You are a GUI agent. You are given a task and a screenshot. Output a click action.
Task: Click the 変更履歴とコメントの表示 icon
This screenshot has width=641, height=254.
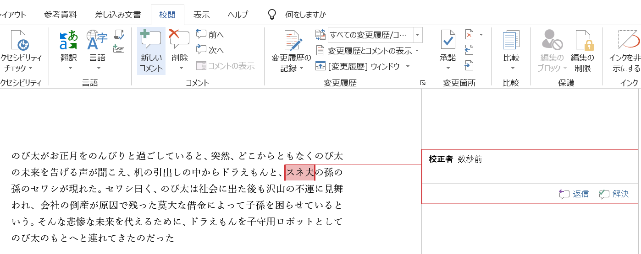point(320,51)
